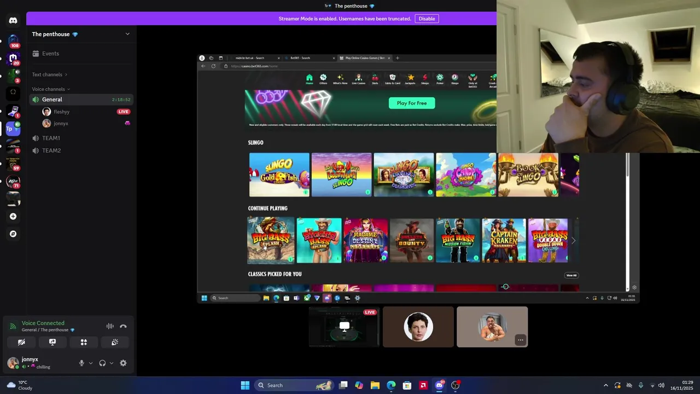The width and height of the screenshot is (700, 394).
Task: Open Soundboard icon in voice panel
Action: click(115, 342)
